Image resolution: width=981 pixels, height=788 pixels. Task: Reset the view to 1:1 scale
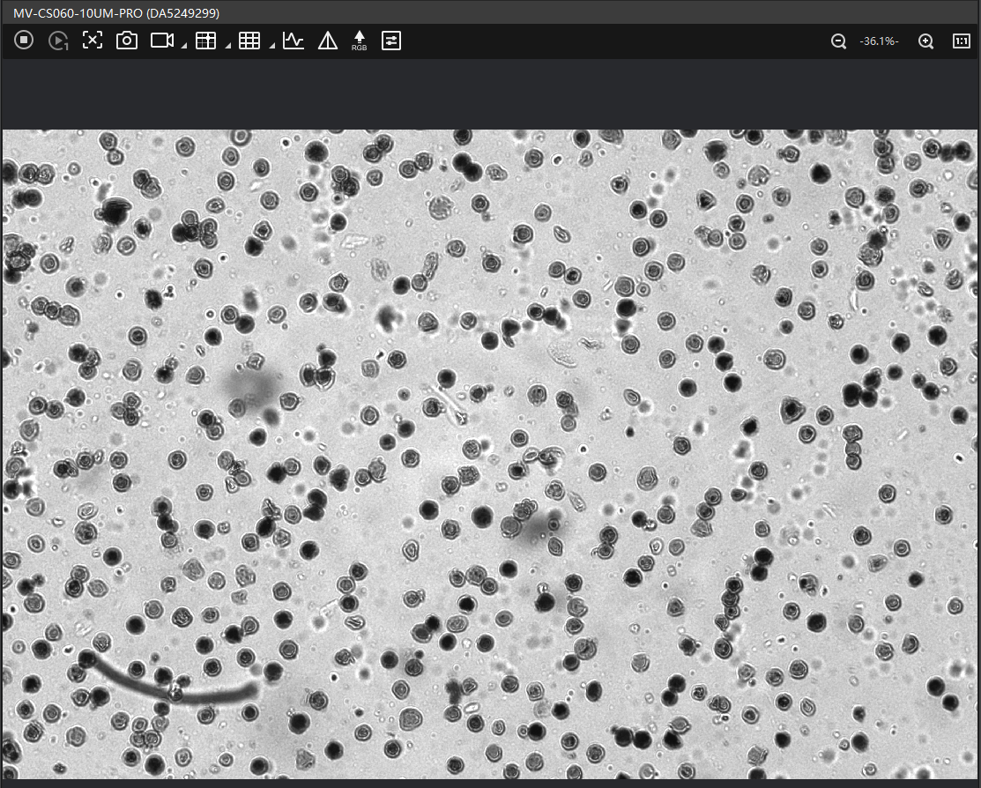click(x=962, y=41)
